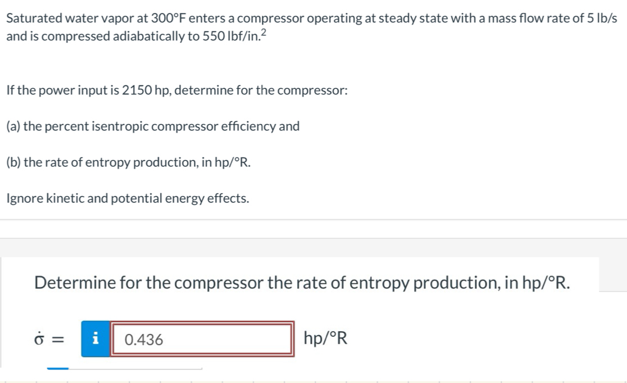Viewport: 627px width, 383px height.
Task: Click the info tooltip trigger for the answer
Action: coord(96,339)
